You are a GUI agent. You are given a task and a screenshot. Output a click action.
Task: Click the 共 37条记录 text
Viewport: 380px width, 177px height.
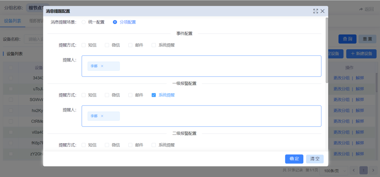click(x=293, y=170)
